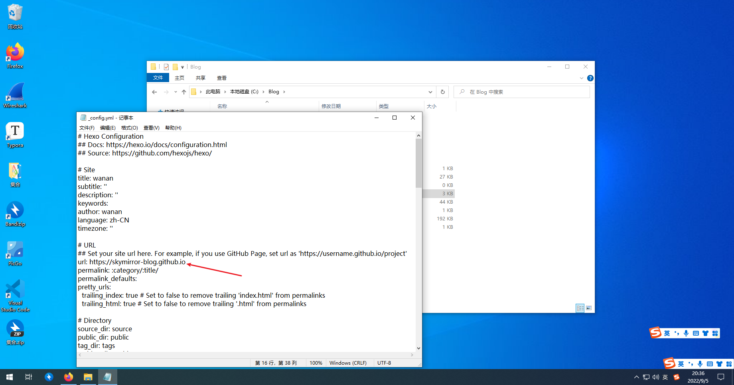Click the Properties icon in Explorer title bar

pos(166,67)
